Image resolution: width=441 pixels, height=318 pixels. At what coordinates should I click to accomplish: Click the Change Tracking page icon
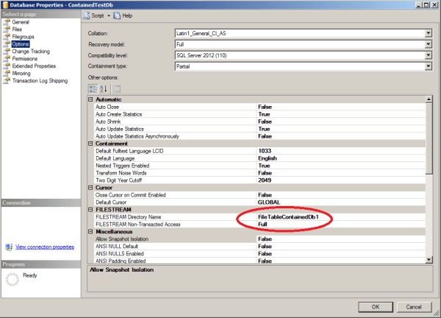(7, 52)
